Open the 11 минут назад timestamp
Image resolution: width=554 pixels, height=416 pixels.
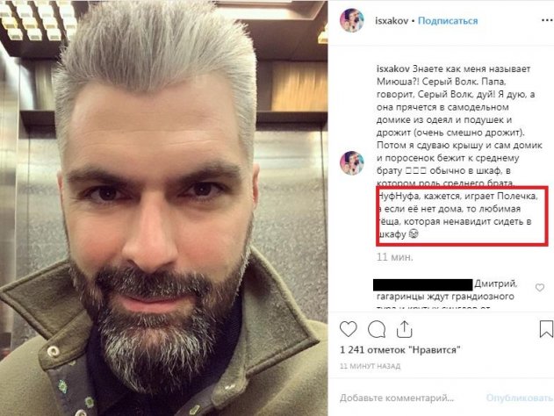click(370, 366)
